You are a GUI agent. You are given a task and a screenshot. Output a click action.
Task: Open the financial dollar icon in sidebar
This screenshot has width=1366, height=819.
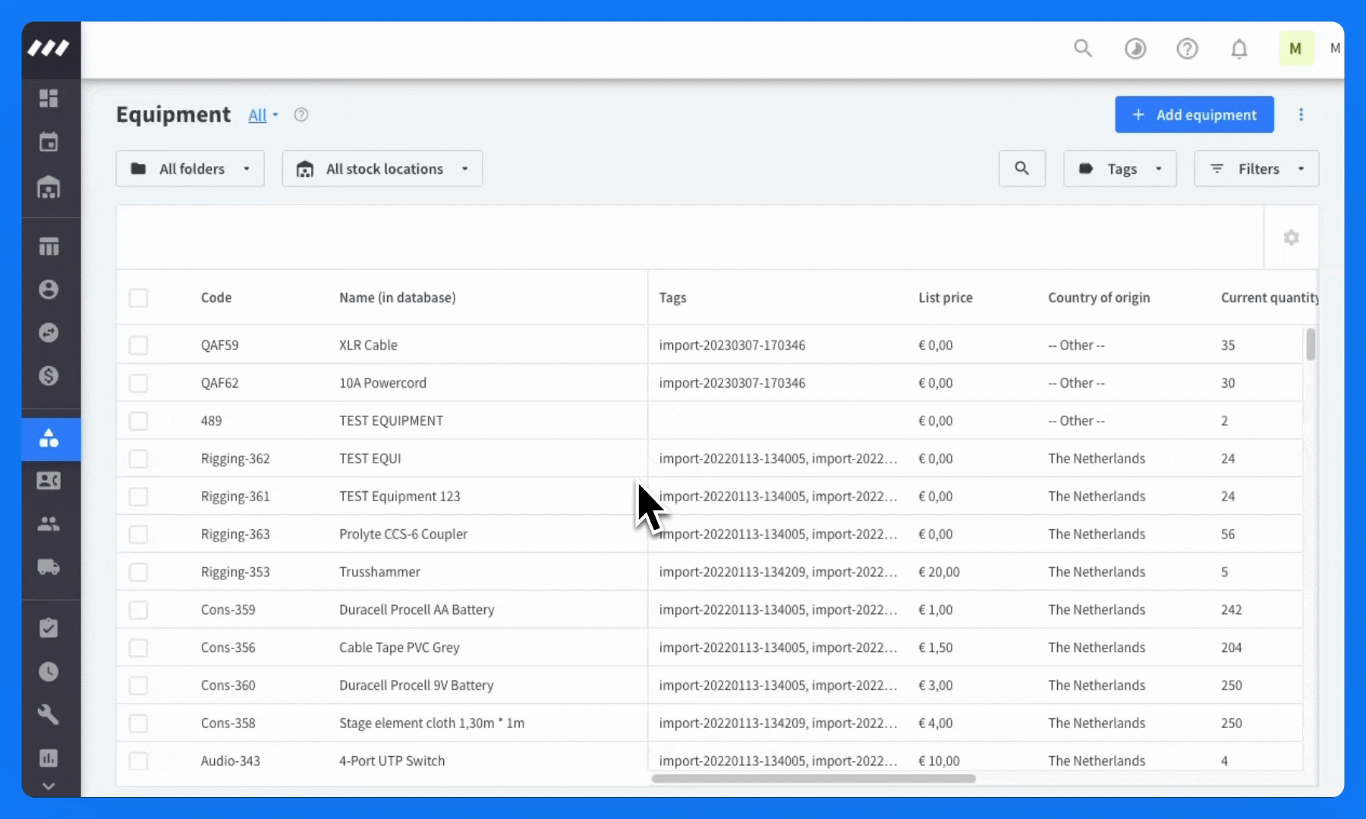click(49, 376)
